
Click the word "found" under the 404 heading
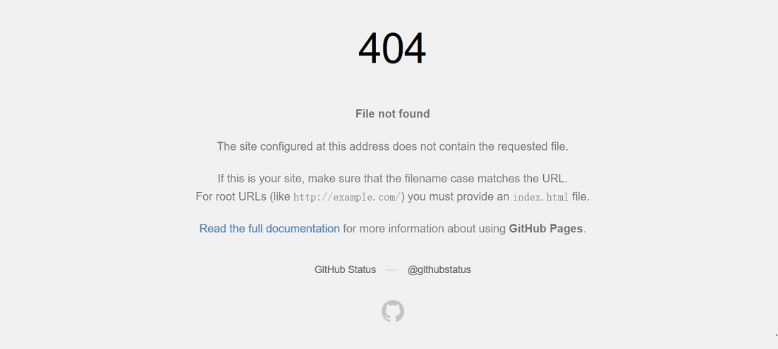tap(415, 114)
